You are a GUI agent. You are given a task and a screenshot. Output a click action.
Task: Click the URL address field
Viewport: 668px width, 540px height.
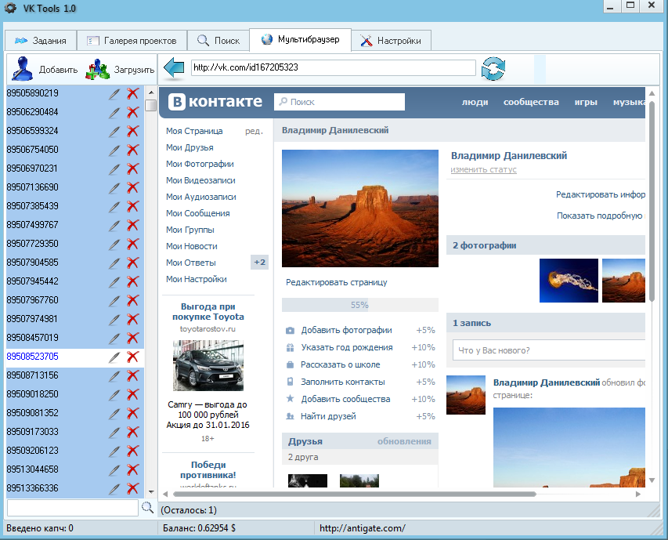click(333, 67)
